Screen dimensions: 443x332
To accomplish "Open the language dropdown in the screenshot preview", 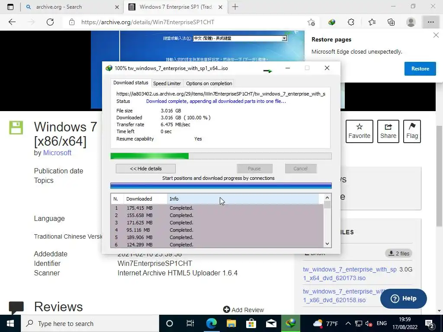I will point(284,38).
